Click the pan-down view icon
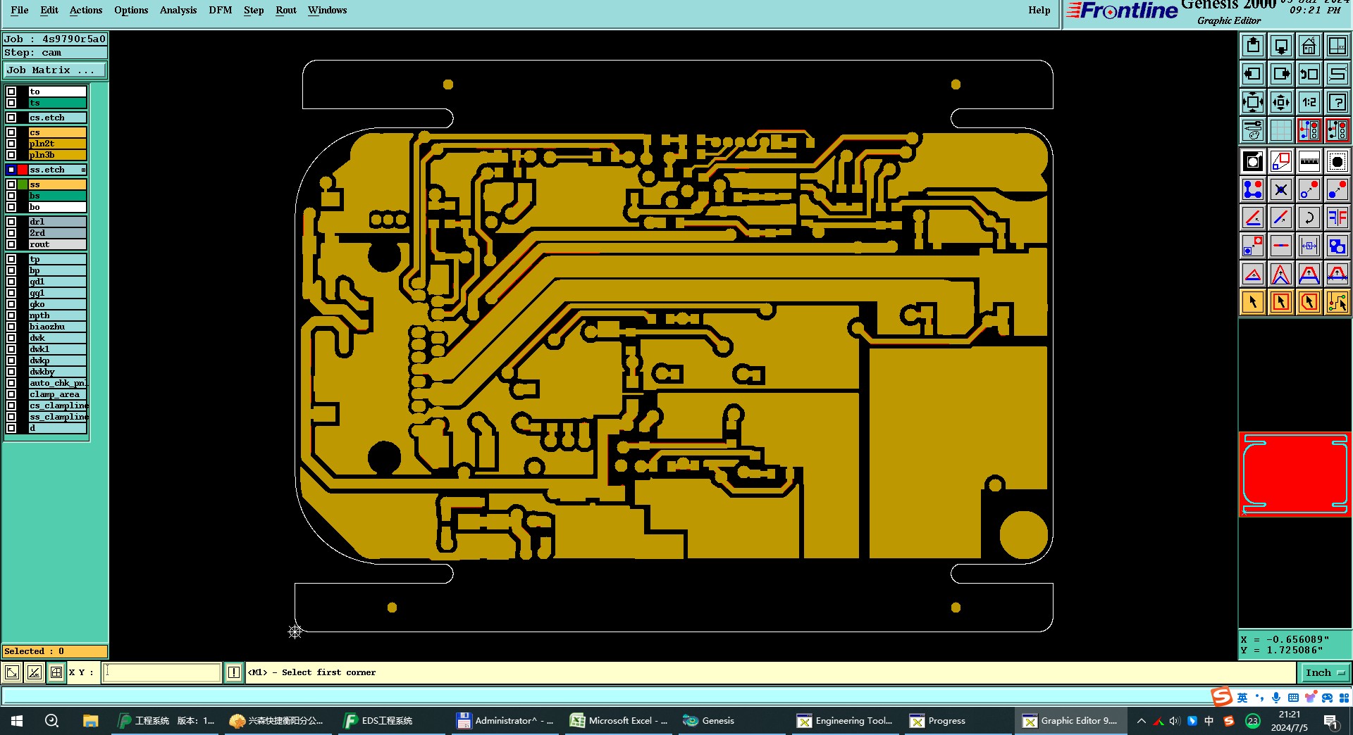The image size is (1353, 735). point(1280,46)
